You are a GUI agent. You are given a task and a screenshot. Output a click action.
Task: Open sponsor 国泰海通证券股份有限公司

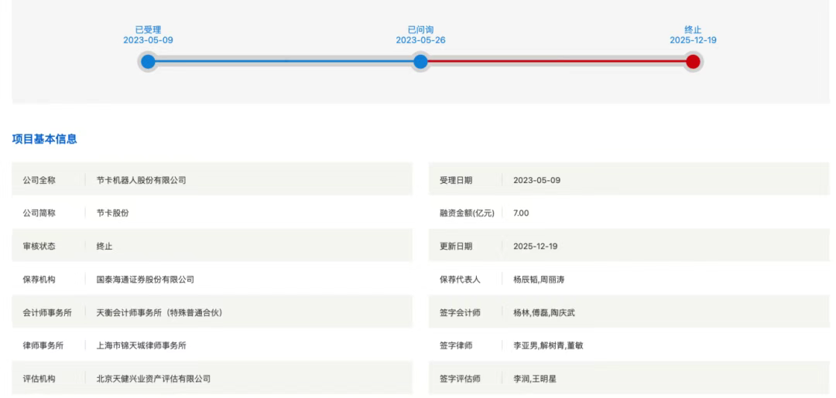click(150, 280)
